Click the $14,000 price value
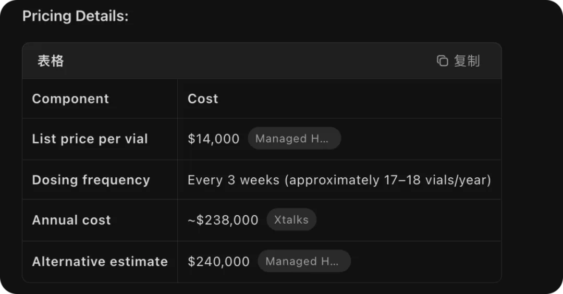Viewport: 563px width, 294px height. coord(214,139)
